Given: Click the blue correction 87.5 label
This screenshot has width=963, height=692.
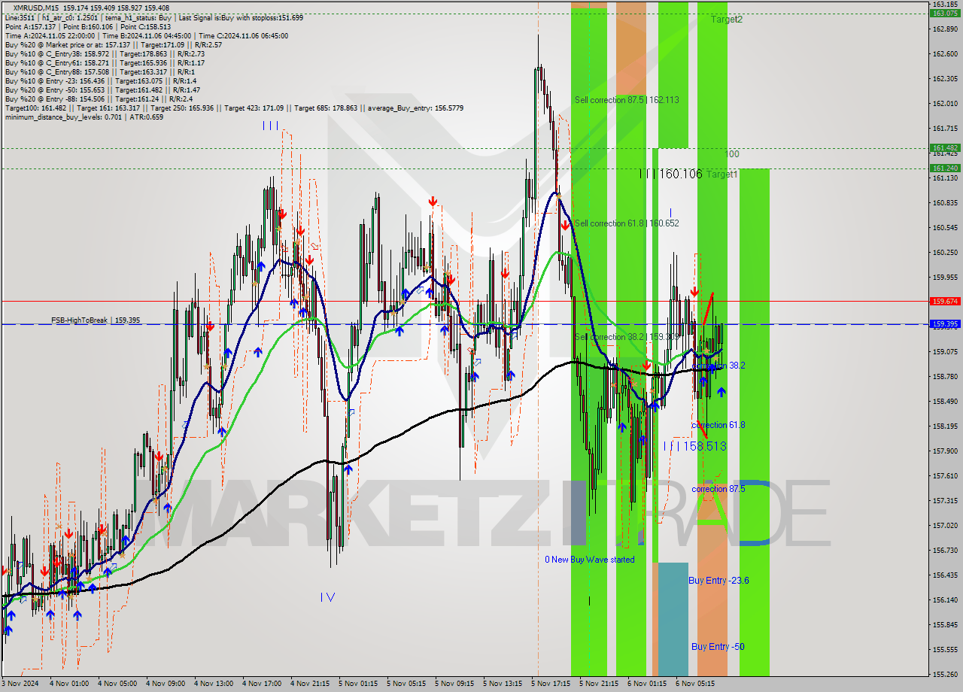Looking at the screenshot, I should 718,489.
